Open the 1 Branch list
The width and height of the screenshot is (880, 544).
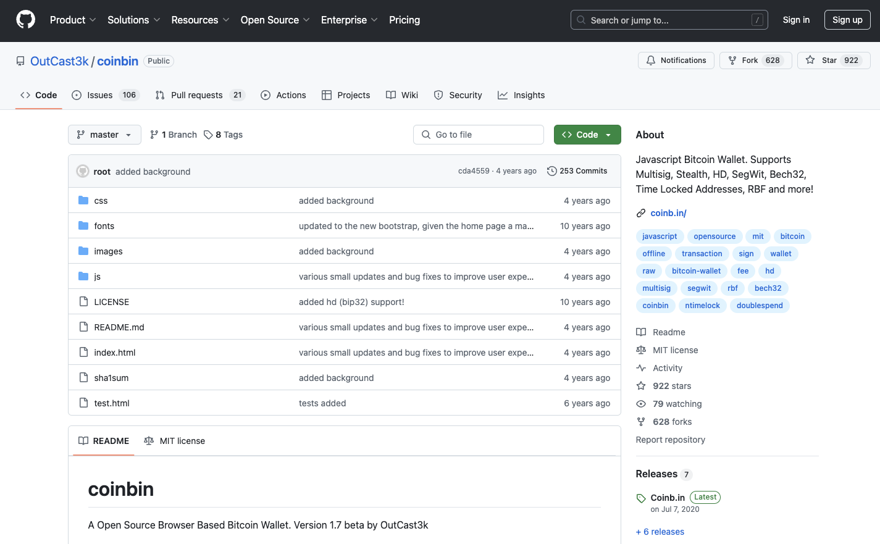coord(174,135)
